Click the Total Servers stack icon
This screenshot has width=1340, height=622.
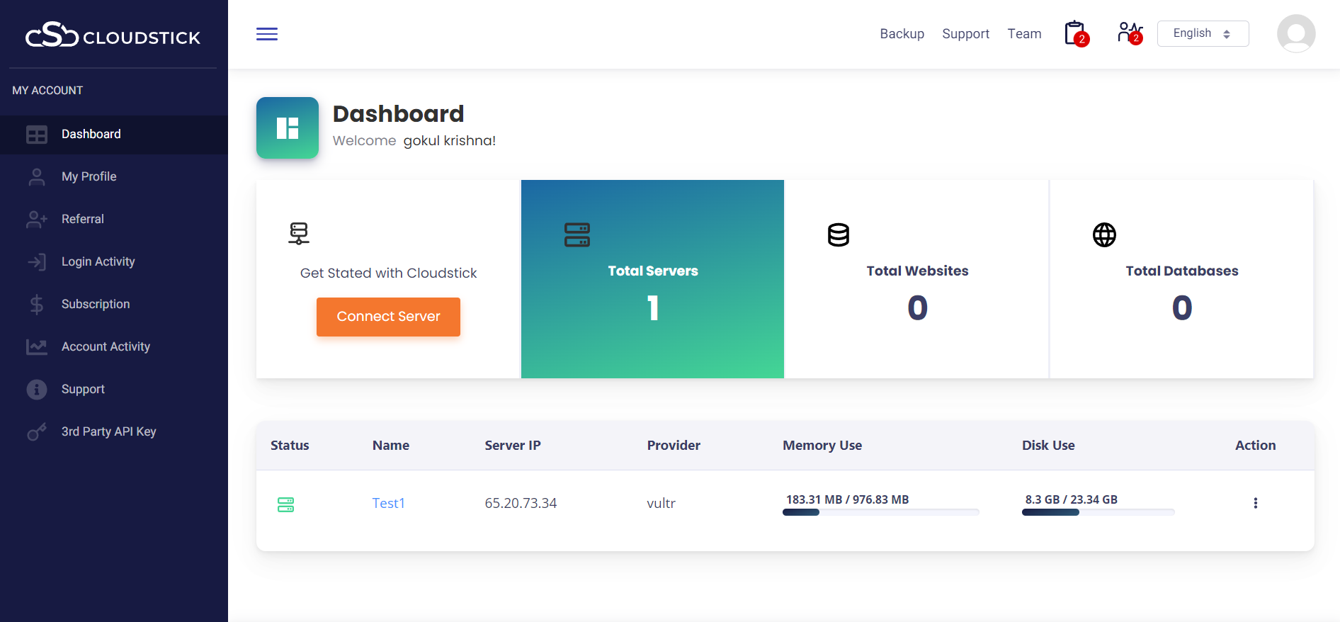tap(577, 234)
